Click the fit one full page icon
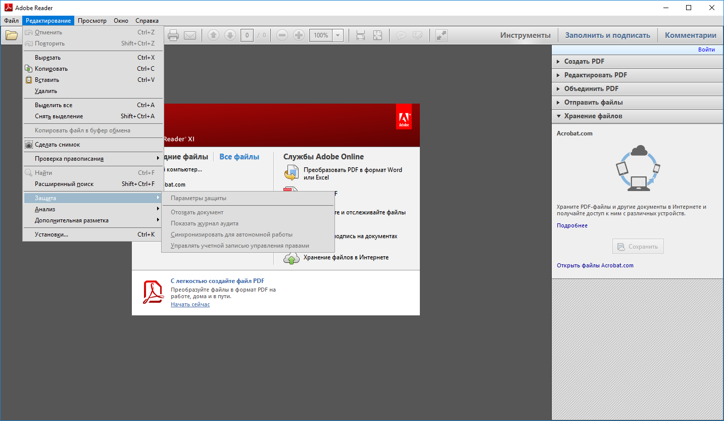Screen dimensions: 724x421 coord(378,35)
